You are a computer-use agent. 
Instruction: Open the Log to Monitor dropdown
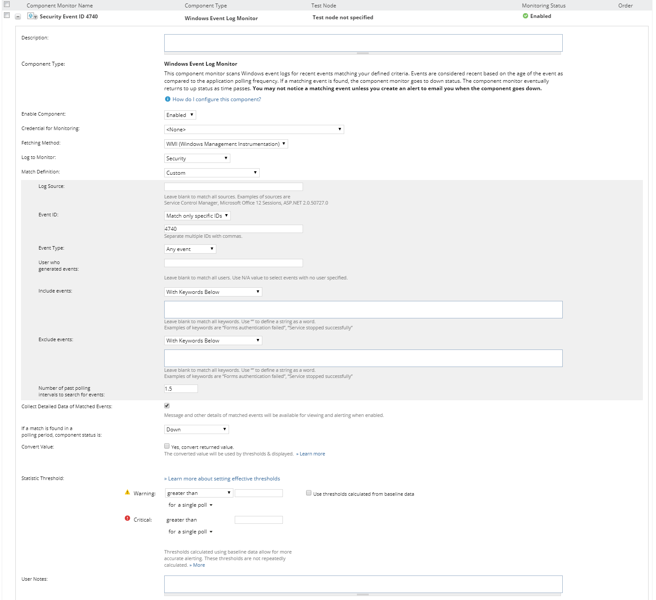197,159
